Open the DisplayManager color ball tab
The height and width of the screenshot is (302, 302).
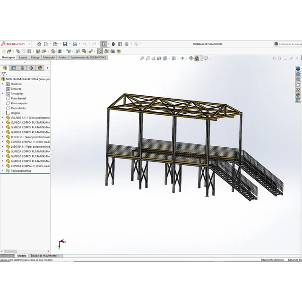(40, 68)
